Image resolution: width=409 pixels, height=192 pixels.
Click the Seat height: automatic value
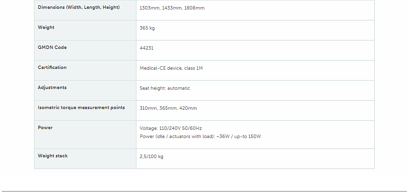click(x=165, y=88)
